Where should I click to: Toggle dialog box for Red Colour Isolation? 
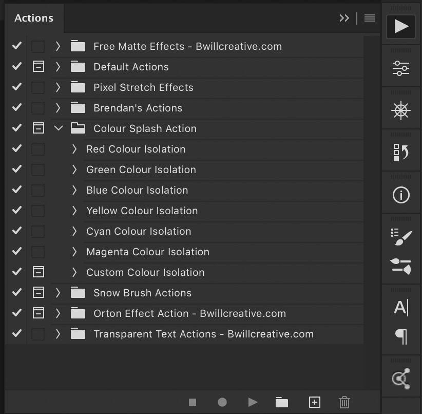(x=38, y=149)
